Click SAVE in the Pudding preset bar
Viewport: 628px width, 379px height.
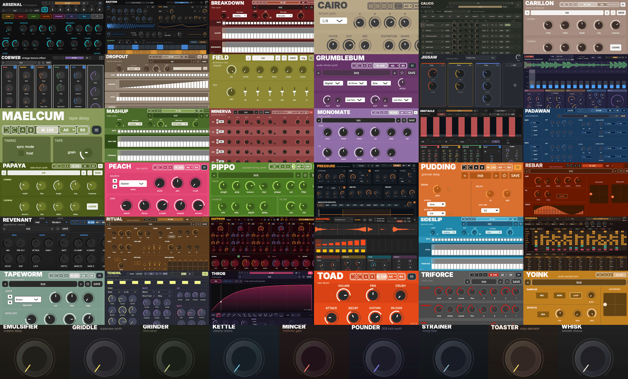click(x=515, y=176)
